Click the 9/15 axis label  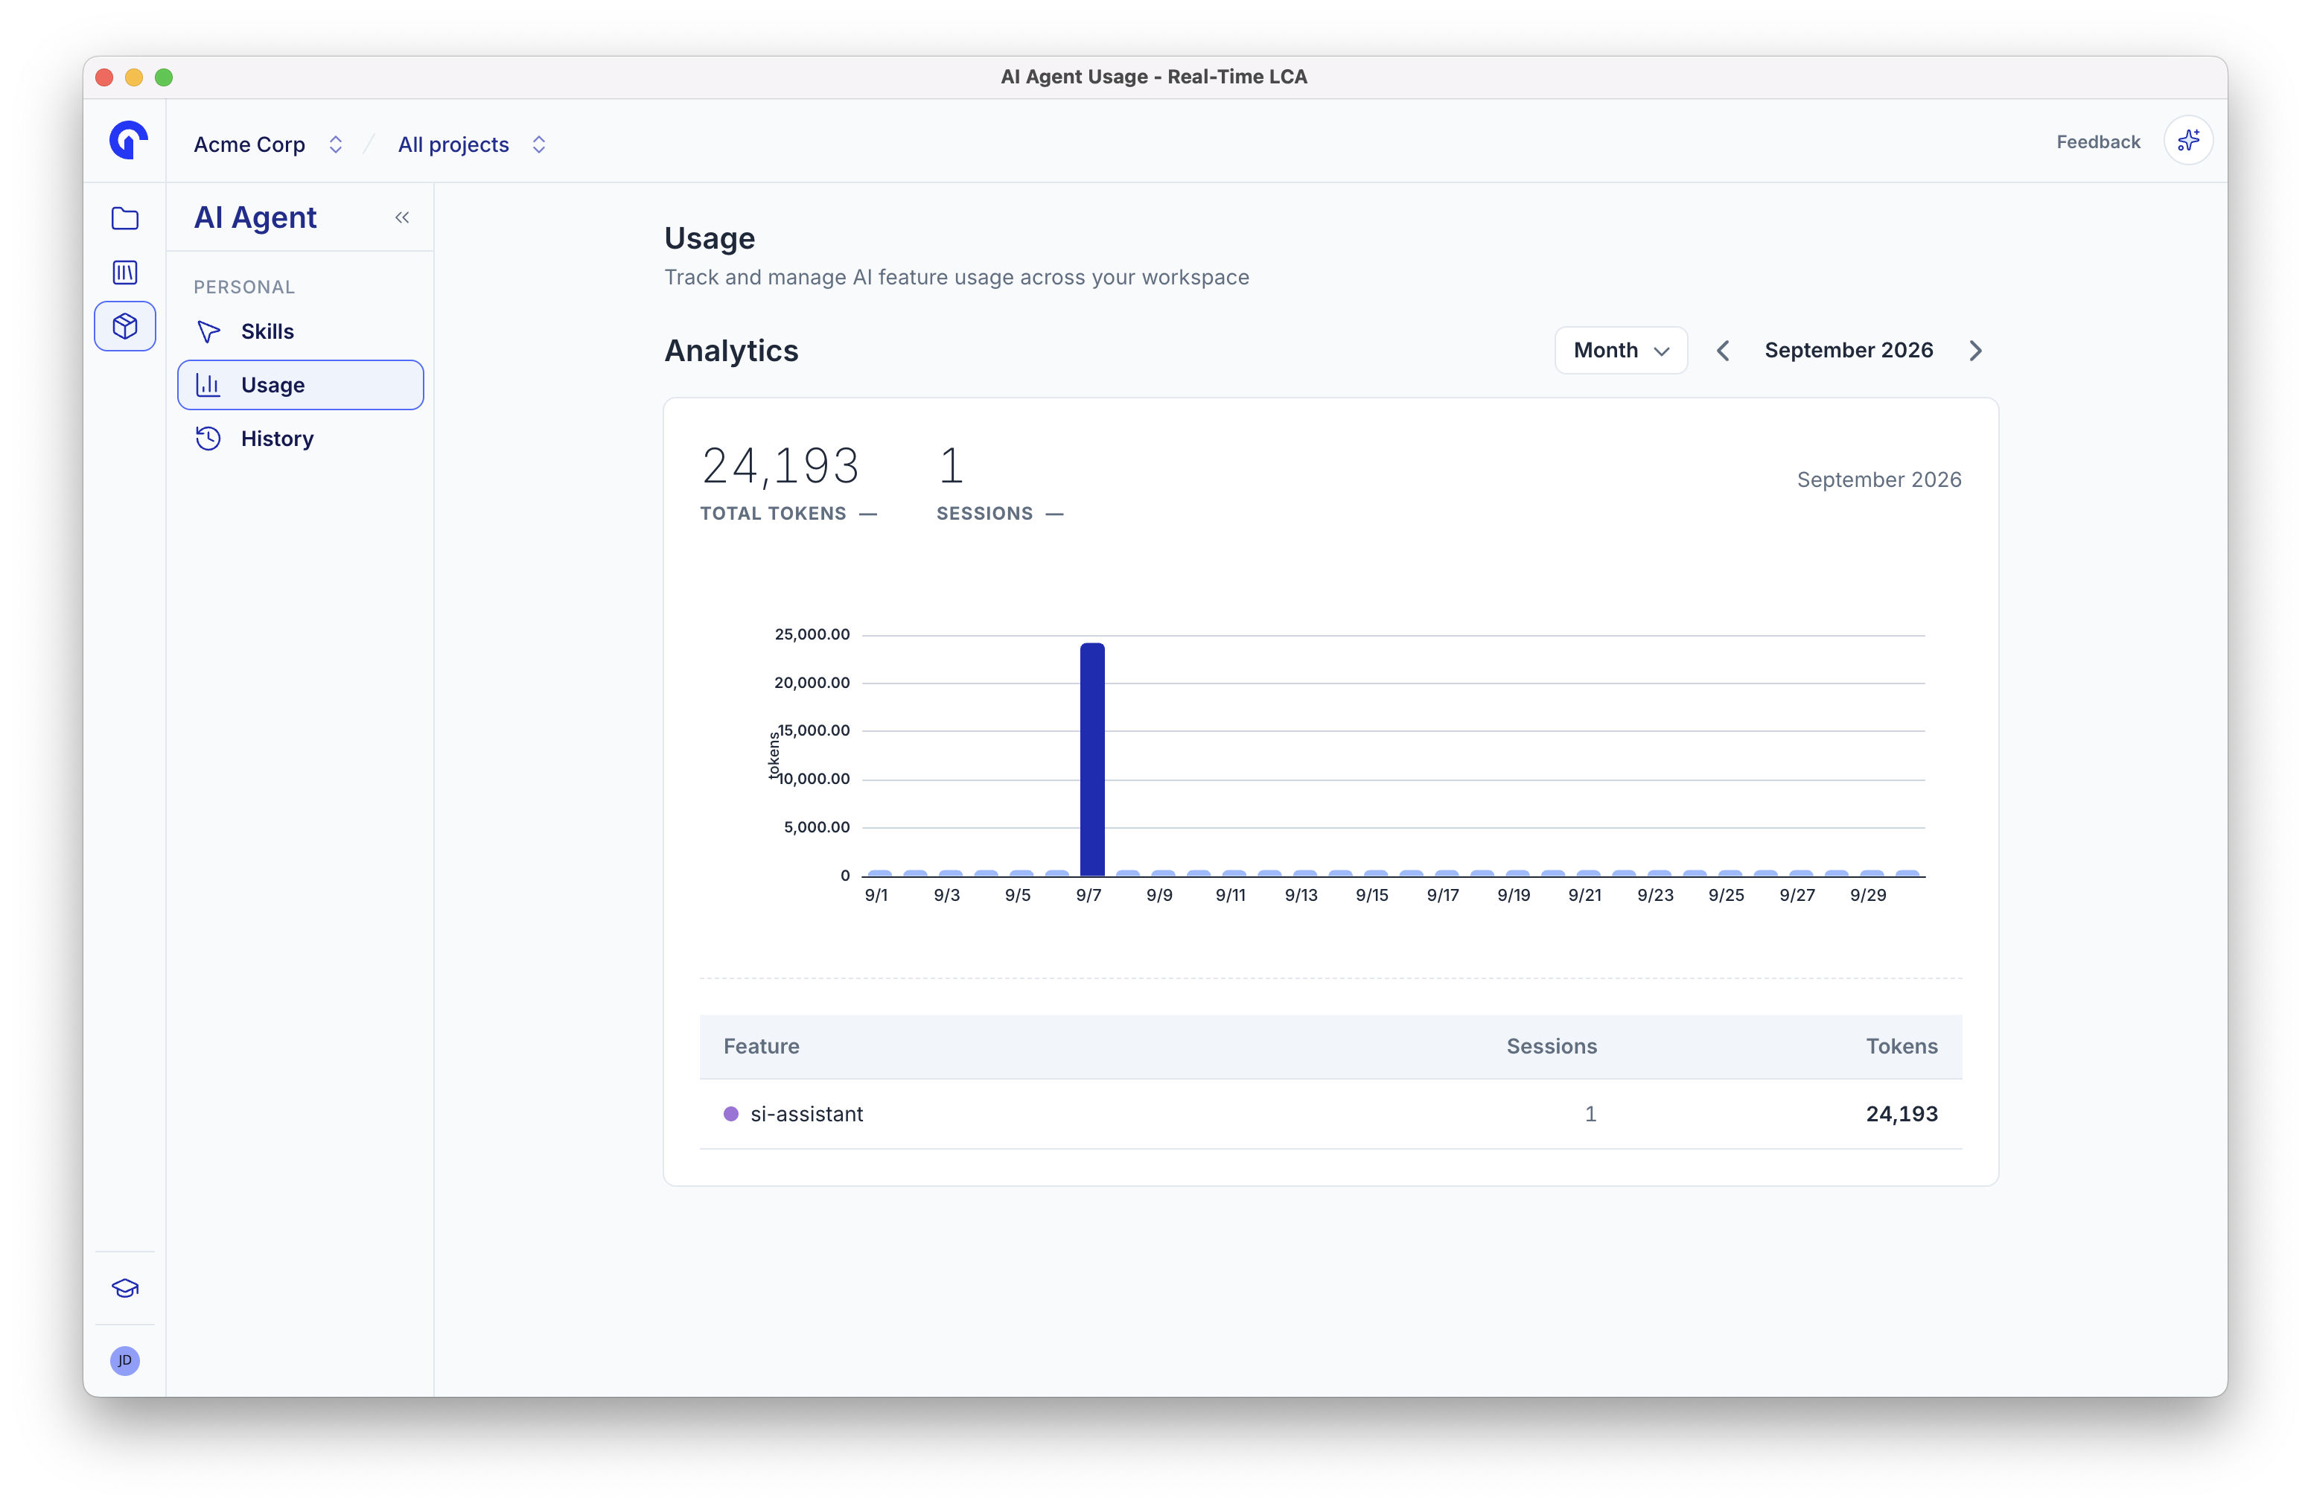[x=1372, y=895]
